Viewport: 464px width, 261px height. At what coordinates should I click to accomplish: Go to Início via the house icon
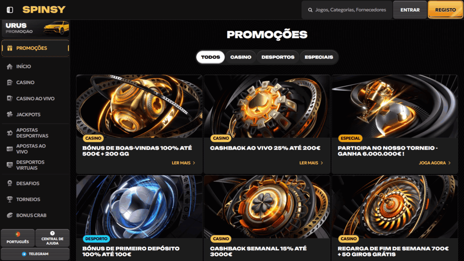pos(10,67)
